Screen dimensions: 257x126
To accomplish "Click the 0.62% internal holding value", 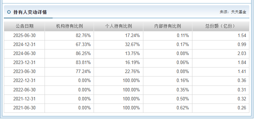I will click(x=183, y=108).
